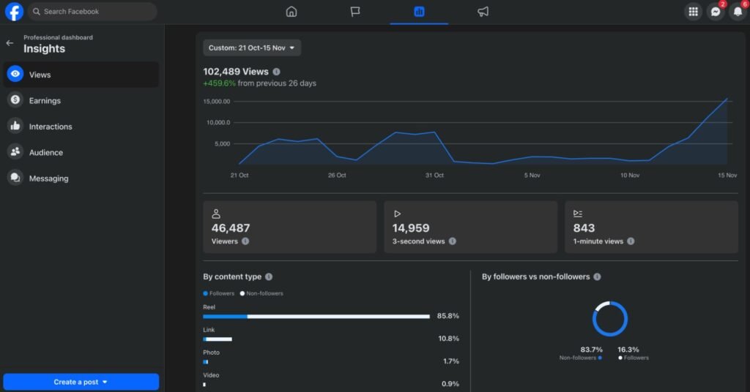
Task: Open the notifications bell
Action: (x=738, y=12)
